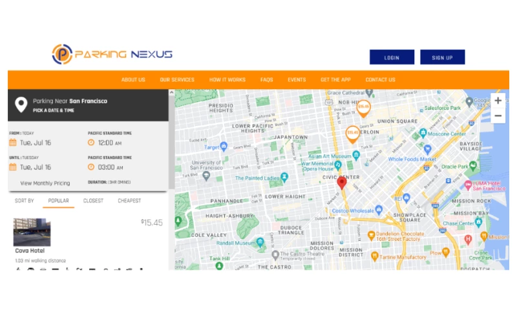The height and width of the screenshot is (310, 517).
Task: Zoom out on the map
Action: 498,116
